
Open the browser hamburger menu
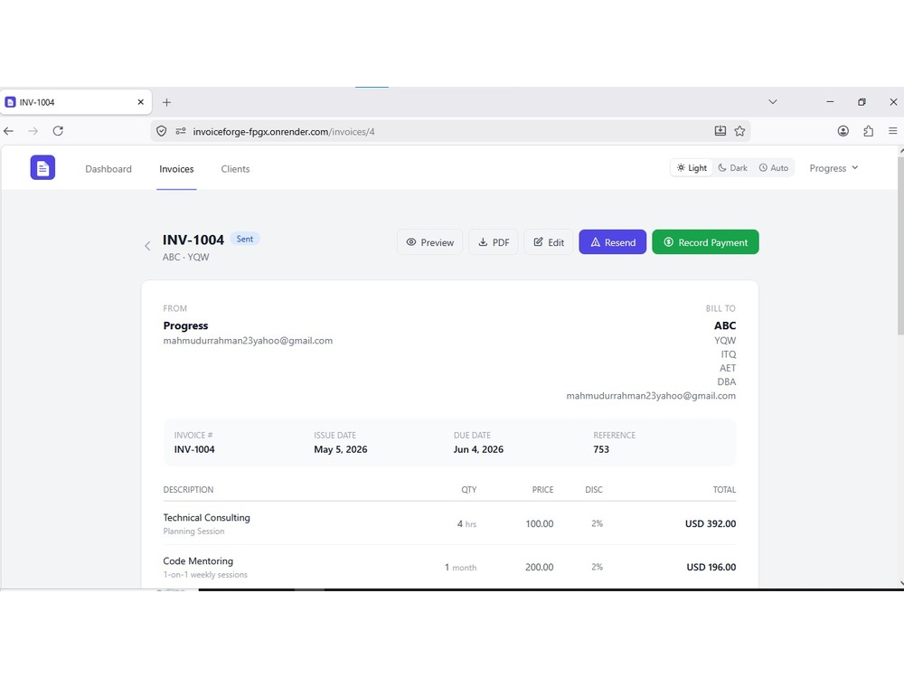pyautogui.click(x=892, y=131)
